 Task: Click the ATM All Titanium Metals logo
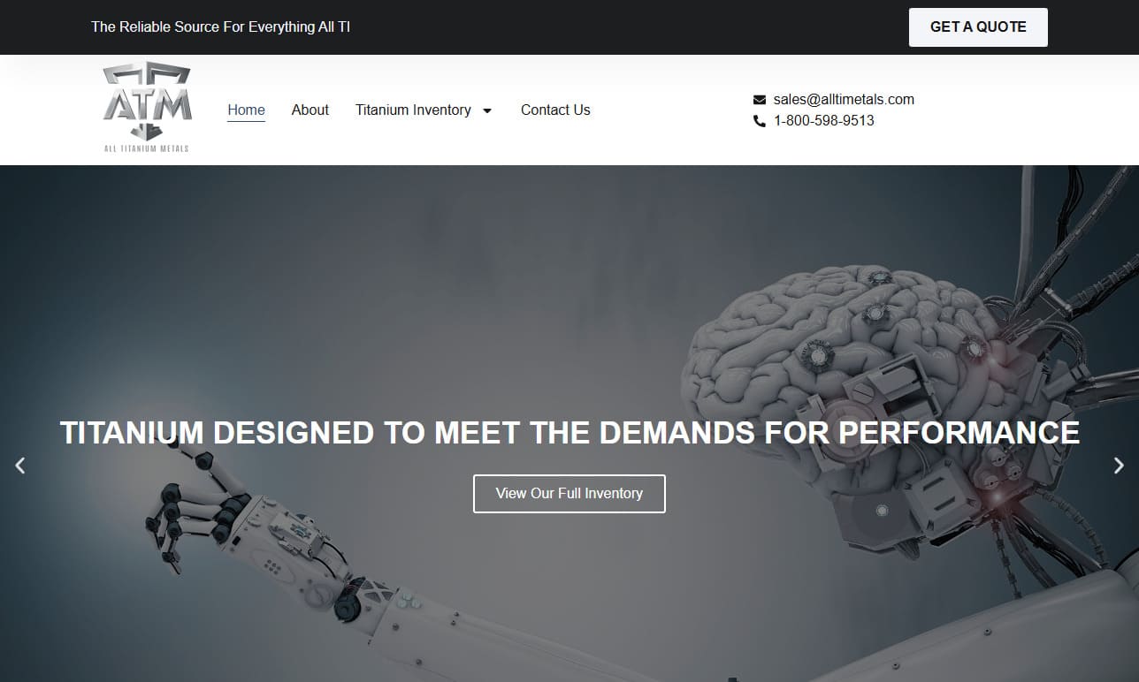pyautogui.click(x=147, y=108)
